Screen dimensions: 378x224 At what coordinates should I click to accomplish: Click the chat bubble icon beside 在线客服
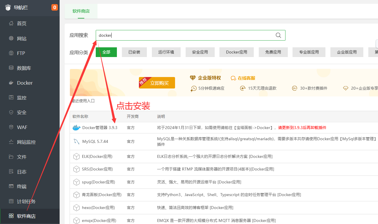(x=233, y=78)
